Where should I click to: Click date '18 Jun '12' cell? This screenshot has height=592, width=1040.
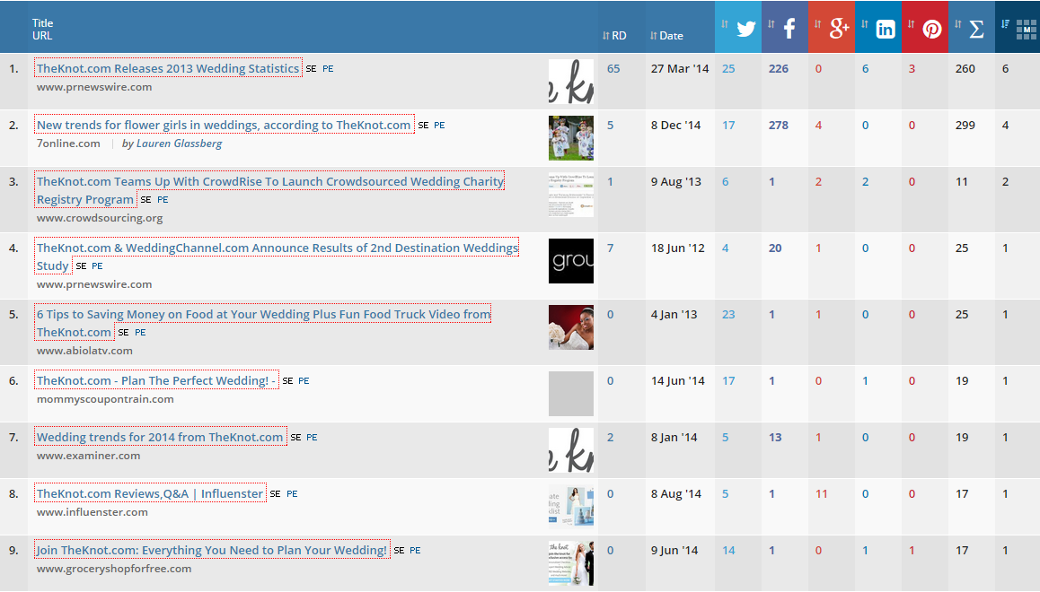pyautogui.click(x=678, y=248)
